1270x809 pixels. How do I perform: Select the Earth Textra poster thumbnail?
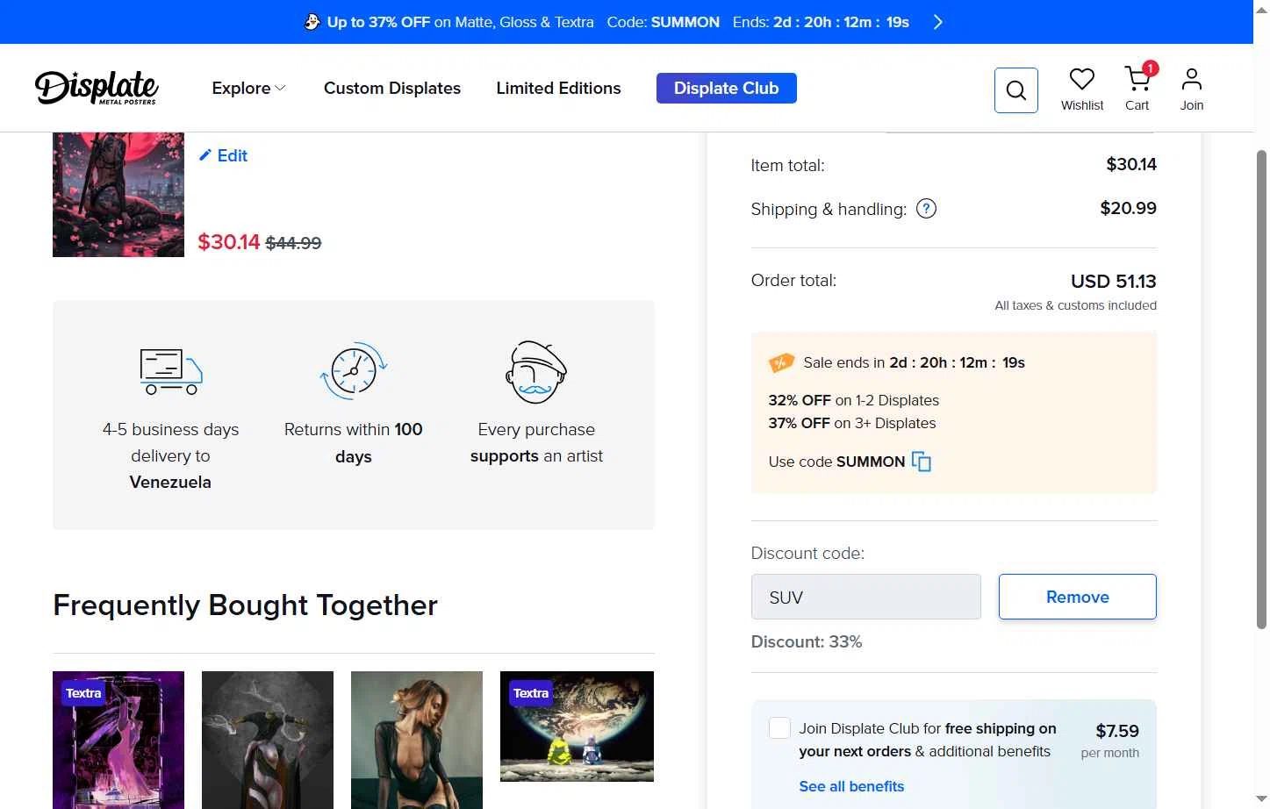577,726
